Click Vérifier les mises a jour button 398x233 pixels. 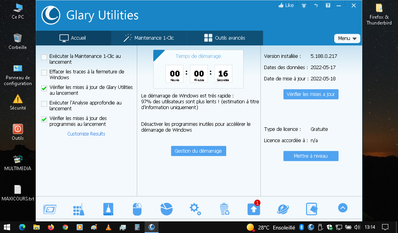311,94
